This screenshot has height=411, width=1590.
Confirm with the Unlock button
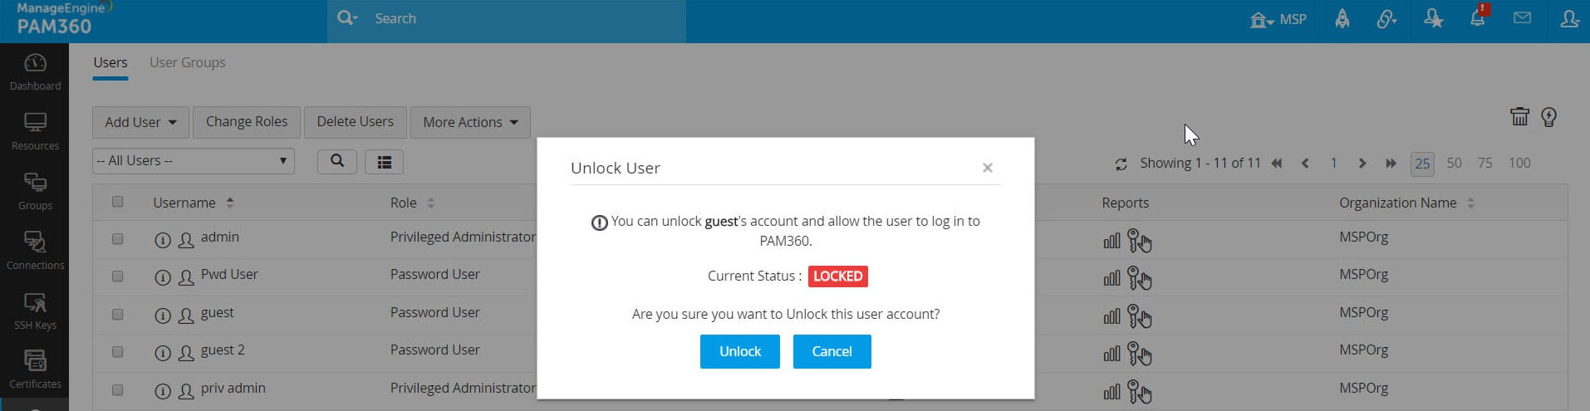[739, 351]
